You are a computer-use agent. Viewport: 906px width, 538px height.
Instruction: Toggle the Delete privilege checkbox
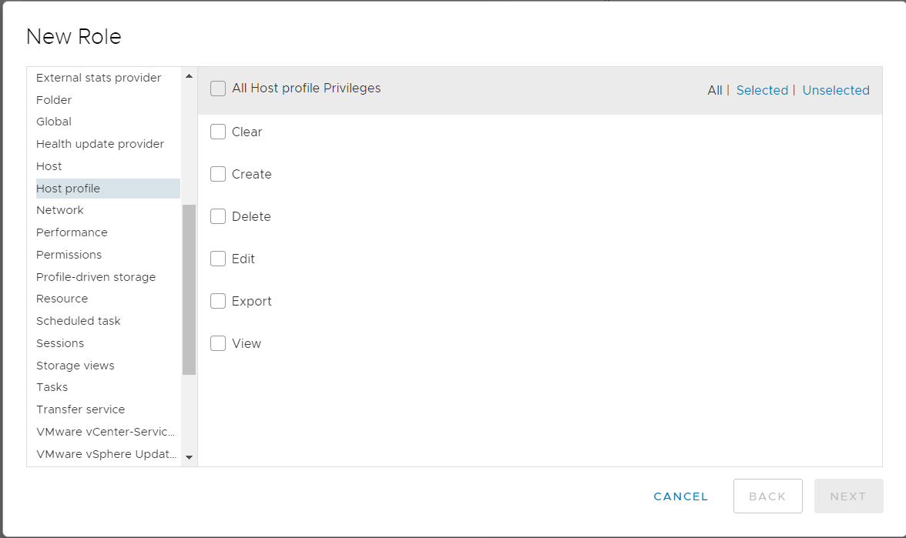click(218, 217)
